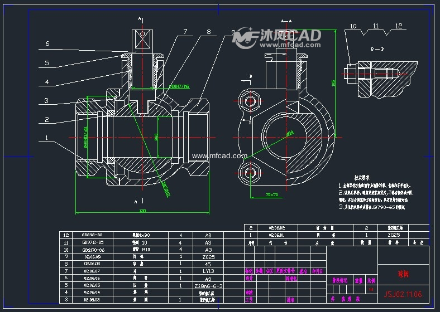
Task: Select part callout number 6
Action: point(47,43)
